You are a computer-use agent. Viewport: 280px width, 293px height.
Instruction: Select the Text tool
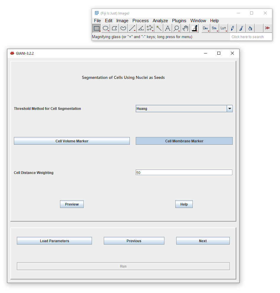168,28
